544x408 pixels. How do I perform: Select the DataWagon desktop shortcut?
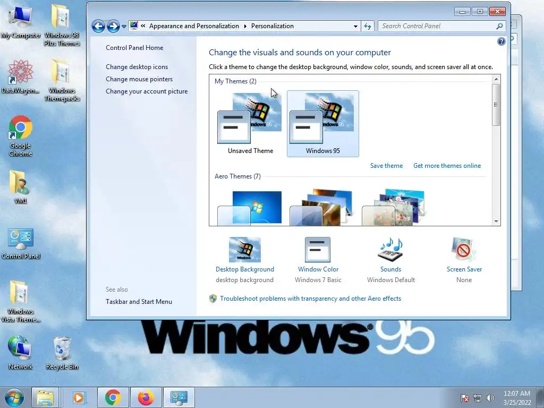21,76
